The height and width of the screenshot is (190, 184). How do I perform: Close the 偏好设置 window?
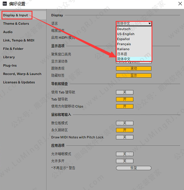click(180, 4)
